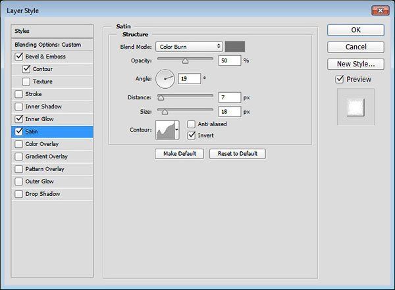Click Reset to Default button

237,154
